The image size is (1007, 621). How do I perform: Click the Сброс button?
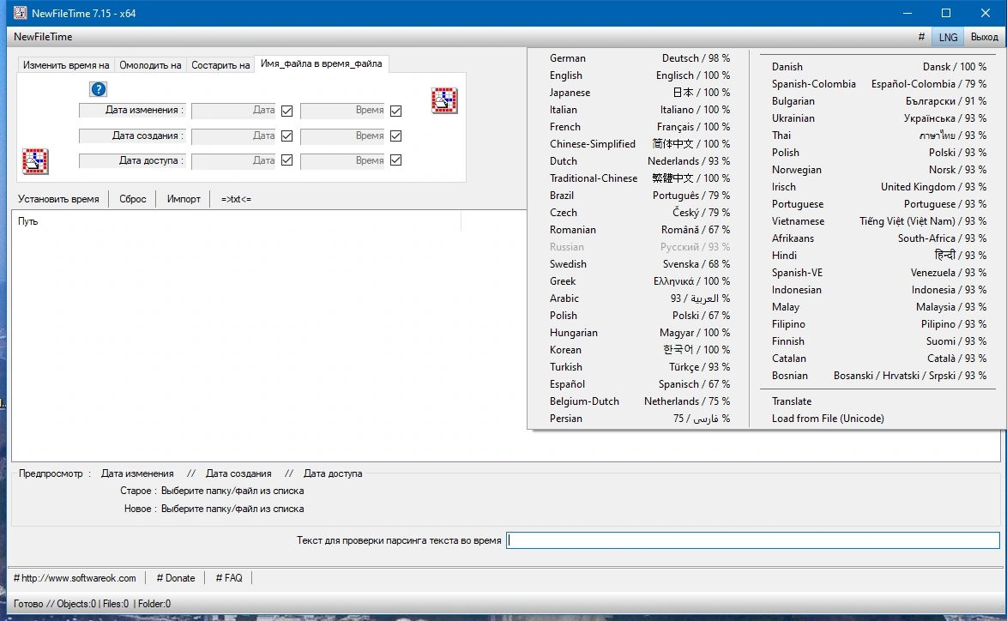pyautogui.click(x=133, y=199)
